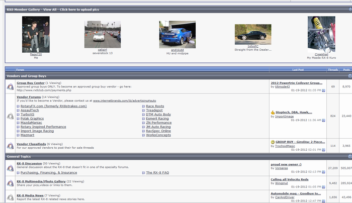Open Creekhail's coilover photo thumbnail

[321, 34]
